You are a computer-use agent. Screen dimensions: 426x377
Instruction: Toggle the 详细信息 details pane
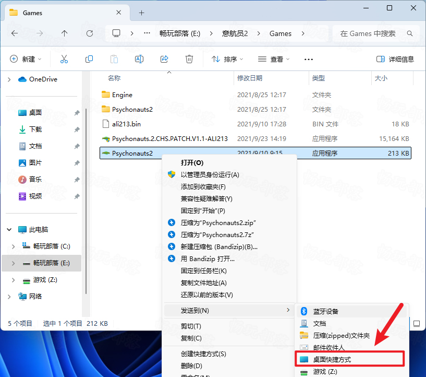395,59
